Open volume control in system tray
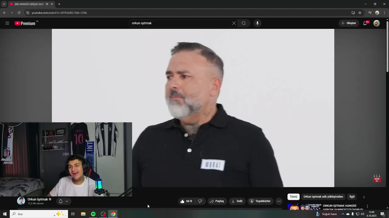The height and width of the screenshot is (218, 389). (x=362, y=214)
